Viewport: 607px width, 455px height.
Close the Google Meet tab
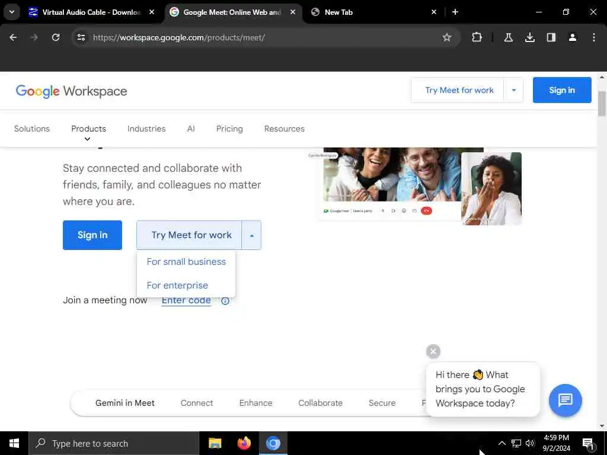[x=293, y=12]
